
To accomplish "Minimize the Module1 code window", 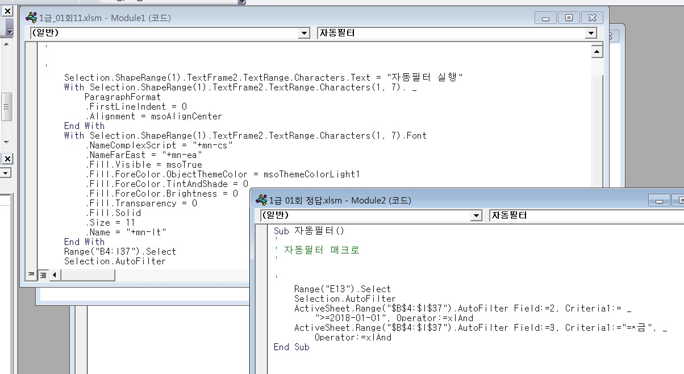I will pos(546,18).
